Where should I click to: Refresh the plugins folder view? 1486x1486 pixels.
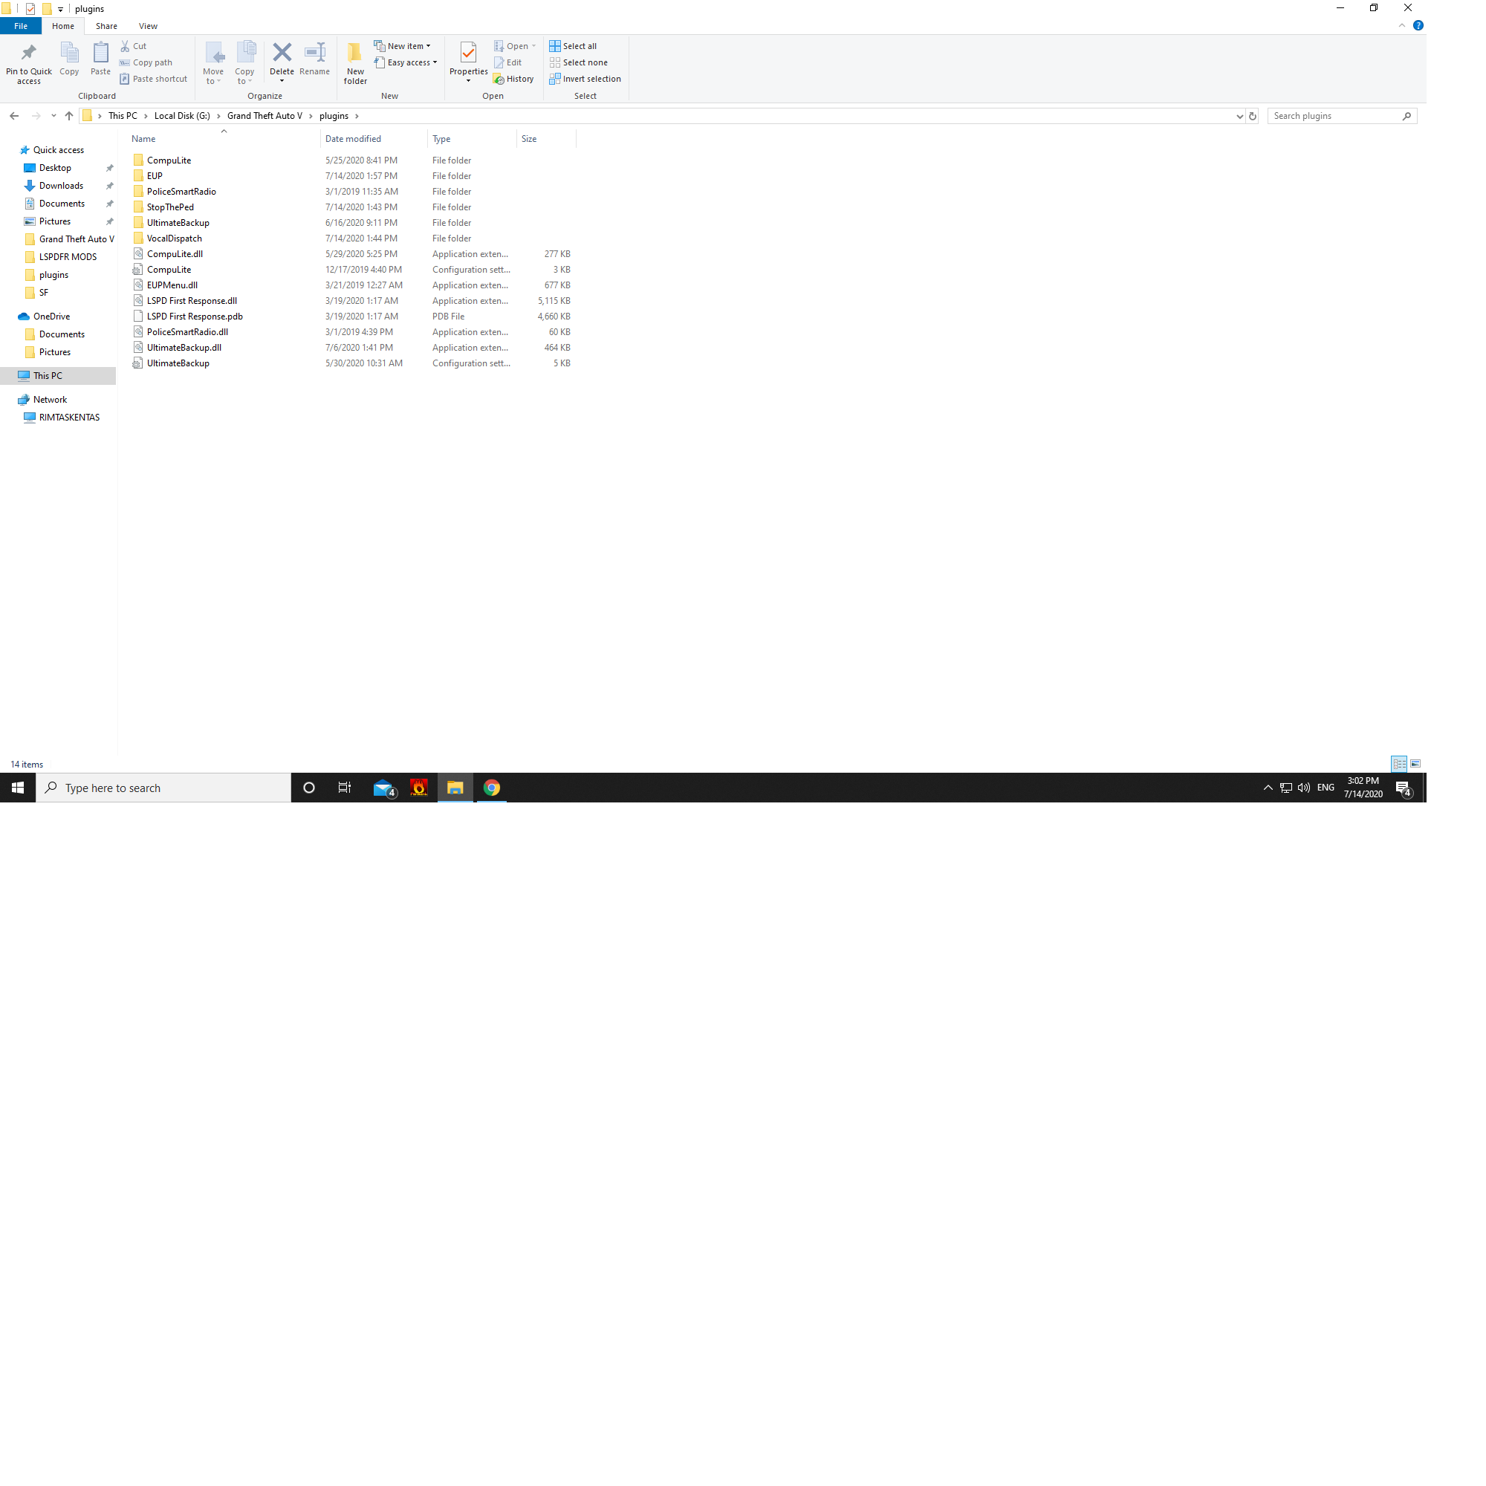(1252, 116)
